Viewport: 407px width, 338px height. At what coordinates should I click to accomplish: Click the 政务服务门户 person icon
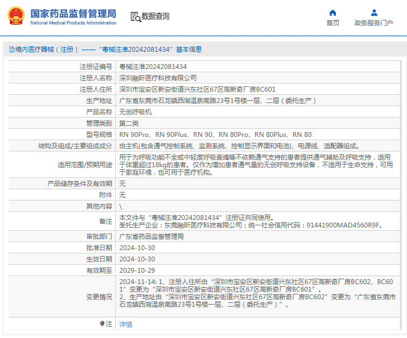click(x=373, y=12)
